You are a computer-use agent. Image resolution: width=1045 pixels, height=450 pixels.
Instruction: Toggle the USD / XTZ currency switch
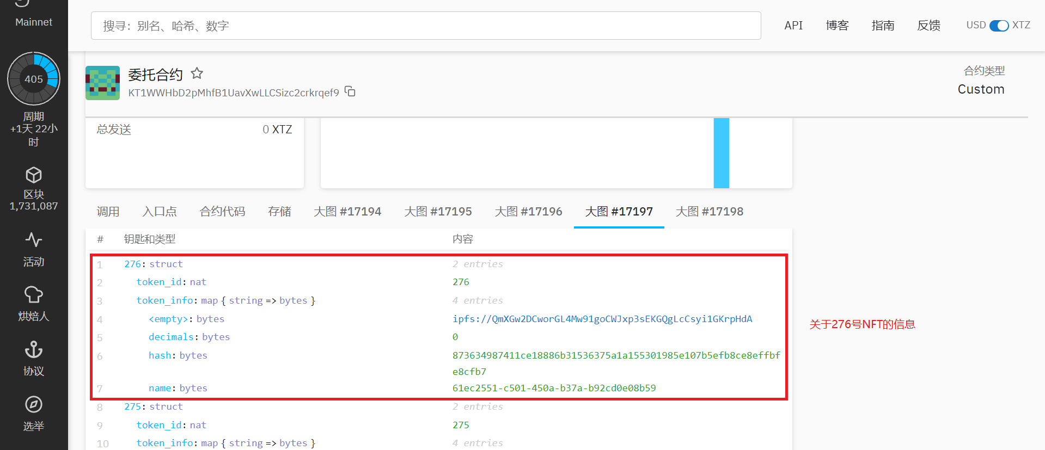point(999,26)
